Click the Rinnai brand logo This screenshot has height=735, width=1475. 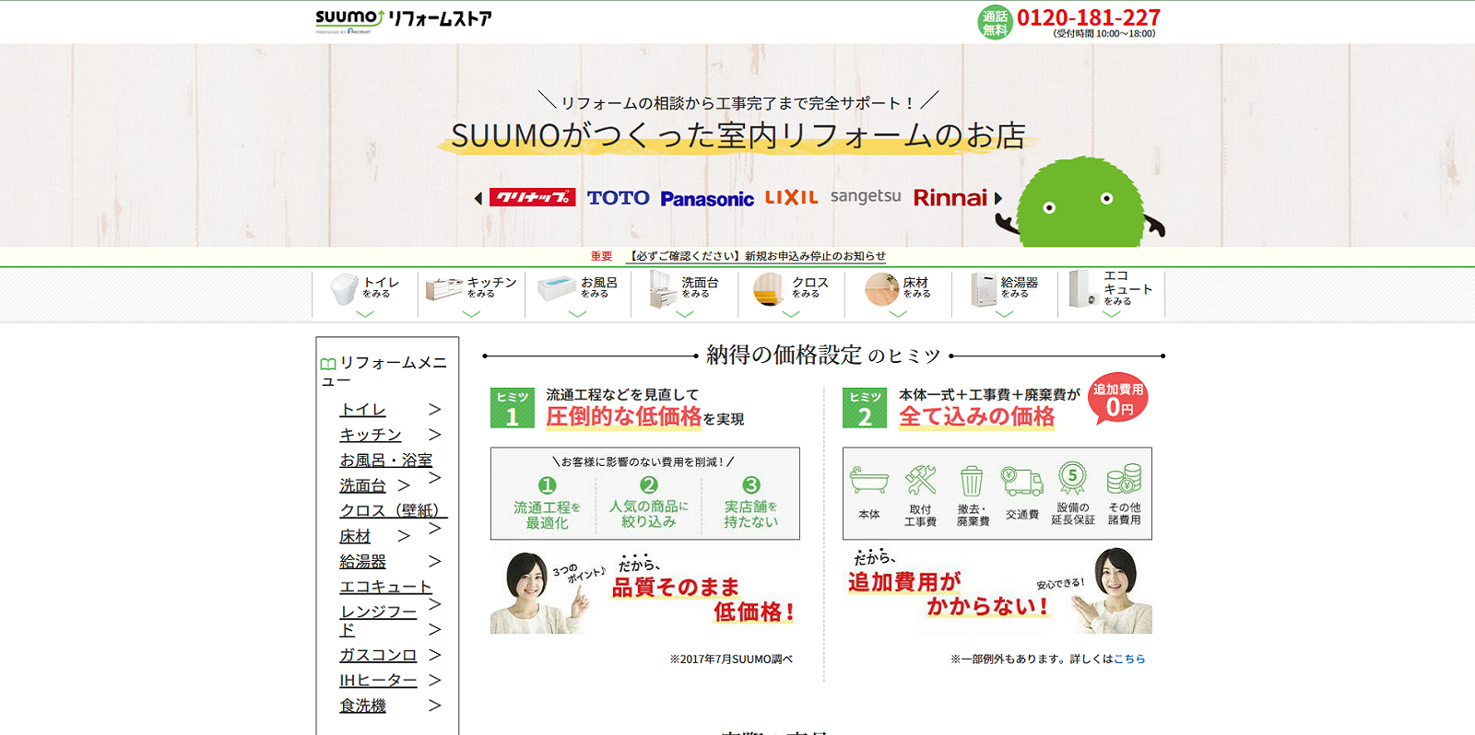tap(950, 198)
